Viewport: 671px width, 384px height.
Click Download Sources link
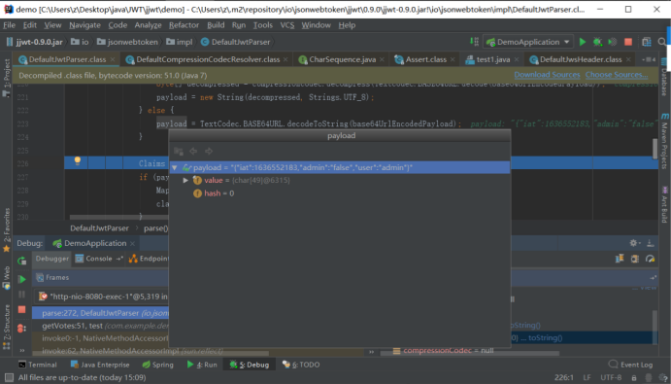point(547,75)
